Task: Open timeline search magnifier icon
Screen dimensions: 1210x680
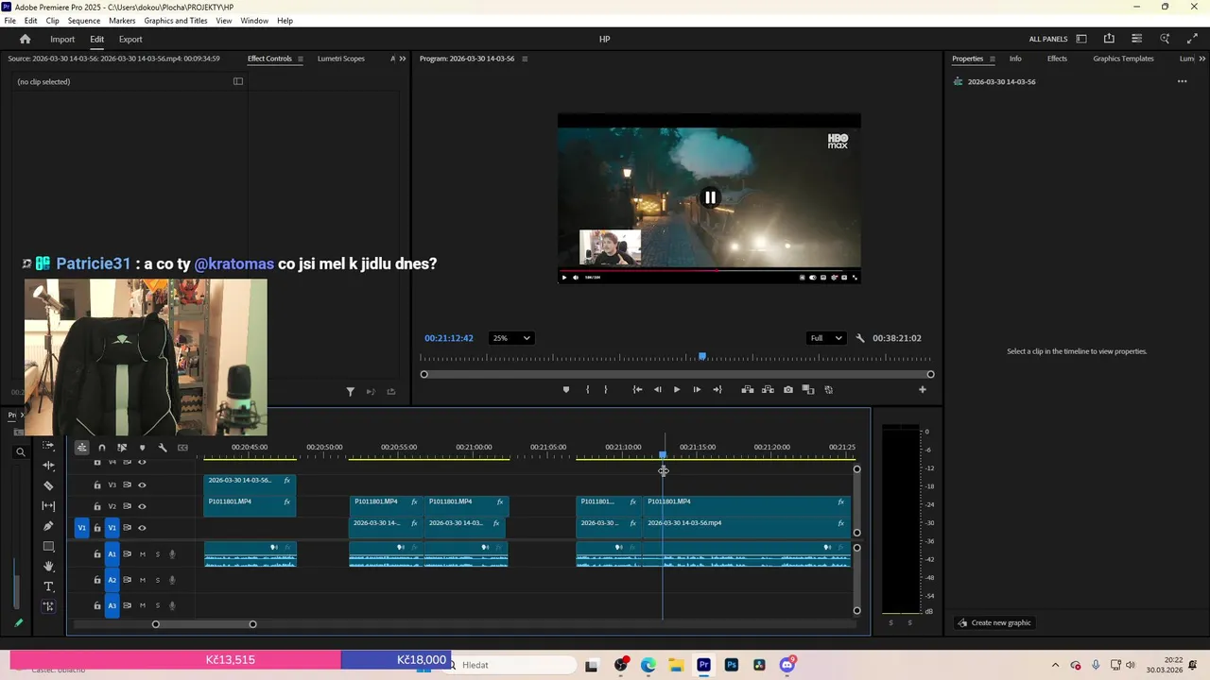Action: coord(20,451)
